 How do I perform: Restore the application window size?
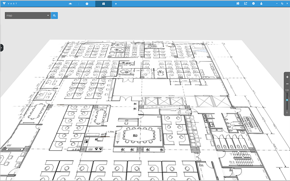coord(282,4)
